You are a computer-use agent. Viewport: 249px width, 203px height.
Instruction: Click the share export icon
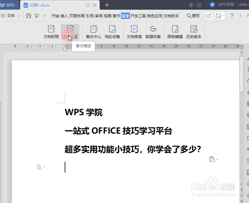point(209,16)
